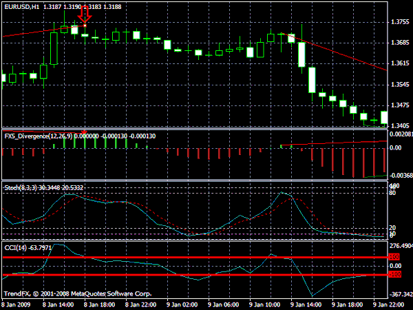Select the small square anchor under red arrow
The height and width of the screenshot is (310, 413).
pos(85,25)
